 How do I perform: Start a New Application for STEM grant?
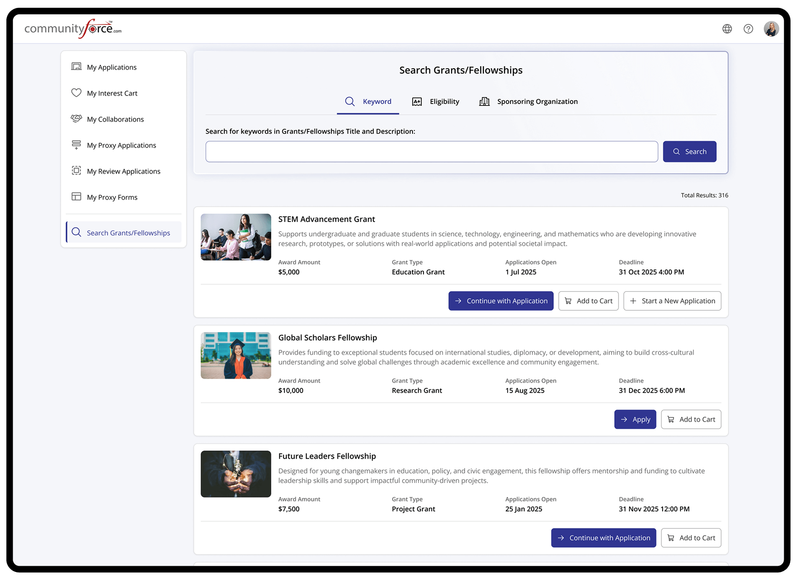point(672,301)
